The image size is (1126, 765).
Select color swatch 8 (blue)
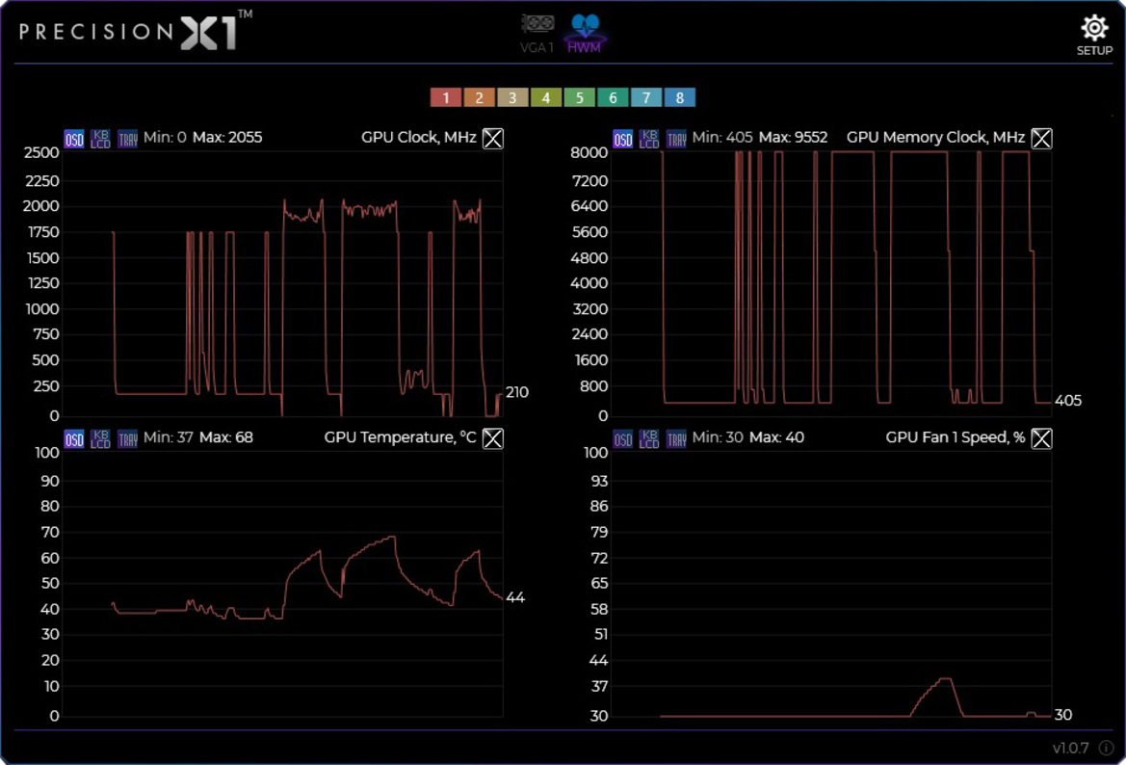point(679,97)
